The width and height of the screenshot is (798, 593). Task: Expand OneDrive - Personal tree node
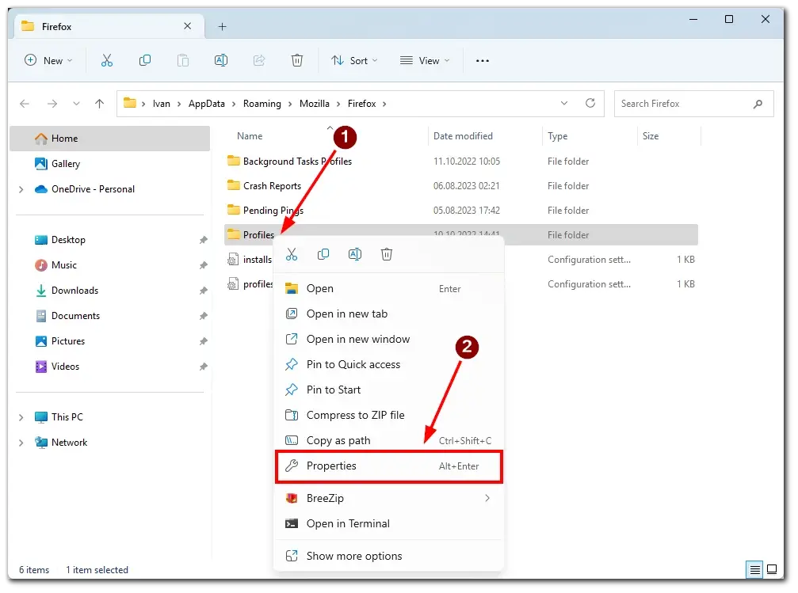21,189
